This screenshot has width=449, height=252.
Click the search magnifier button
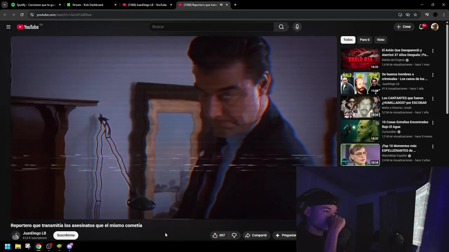pyautogui.click(x=281, y=27)
